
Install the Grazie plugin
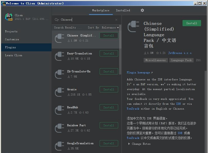pyautogui.click(x=109, y=89)
